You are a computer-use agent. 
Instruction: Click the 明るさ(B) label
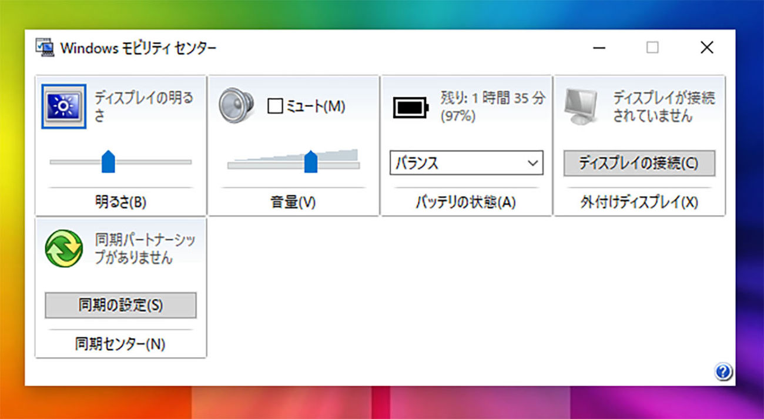coord(120,203)
